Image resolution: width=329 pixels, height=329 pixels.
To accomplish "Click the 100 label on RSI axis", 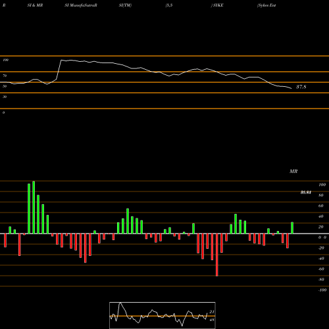I will coord(5,60).
